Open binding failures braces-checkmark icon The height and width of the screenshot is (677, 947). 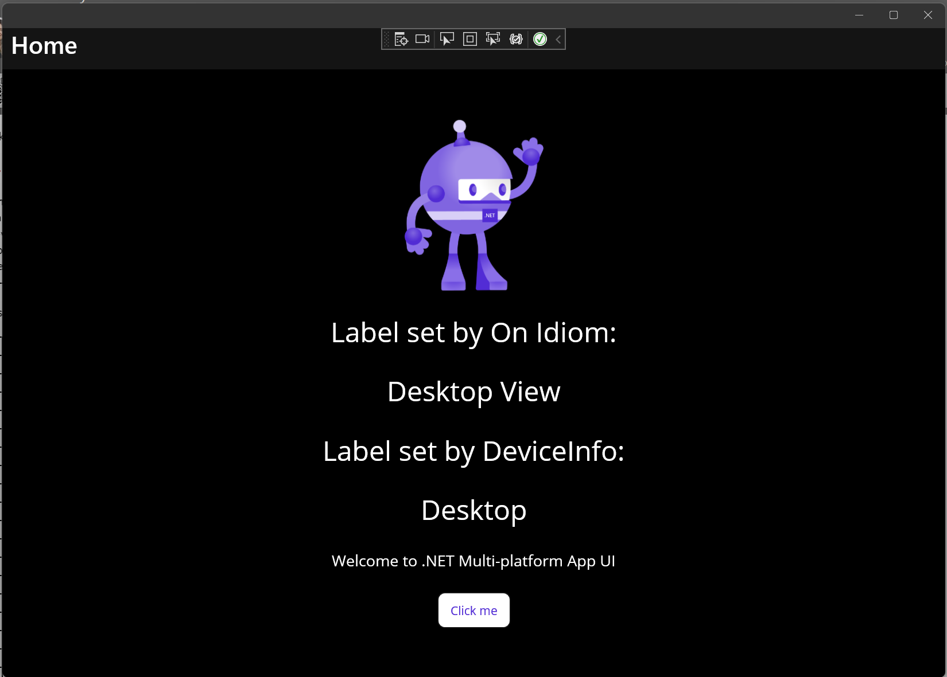pos(516,39)
